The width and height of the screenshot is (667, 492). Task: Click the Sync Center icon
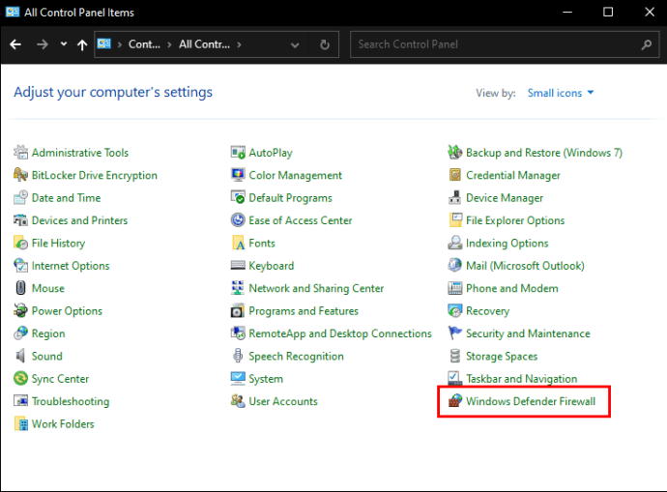tap(21, 379)
